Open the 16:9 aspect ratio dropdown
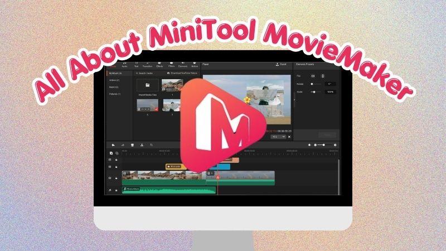 278,137
